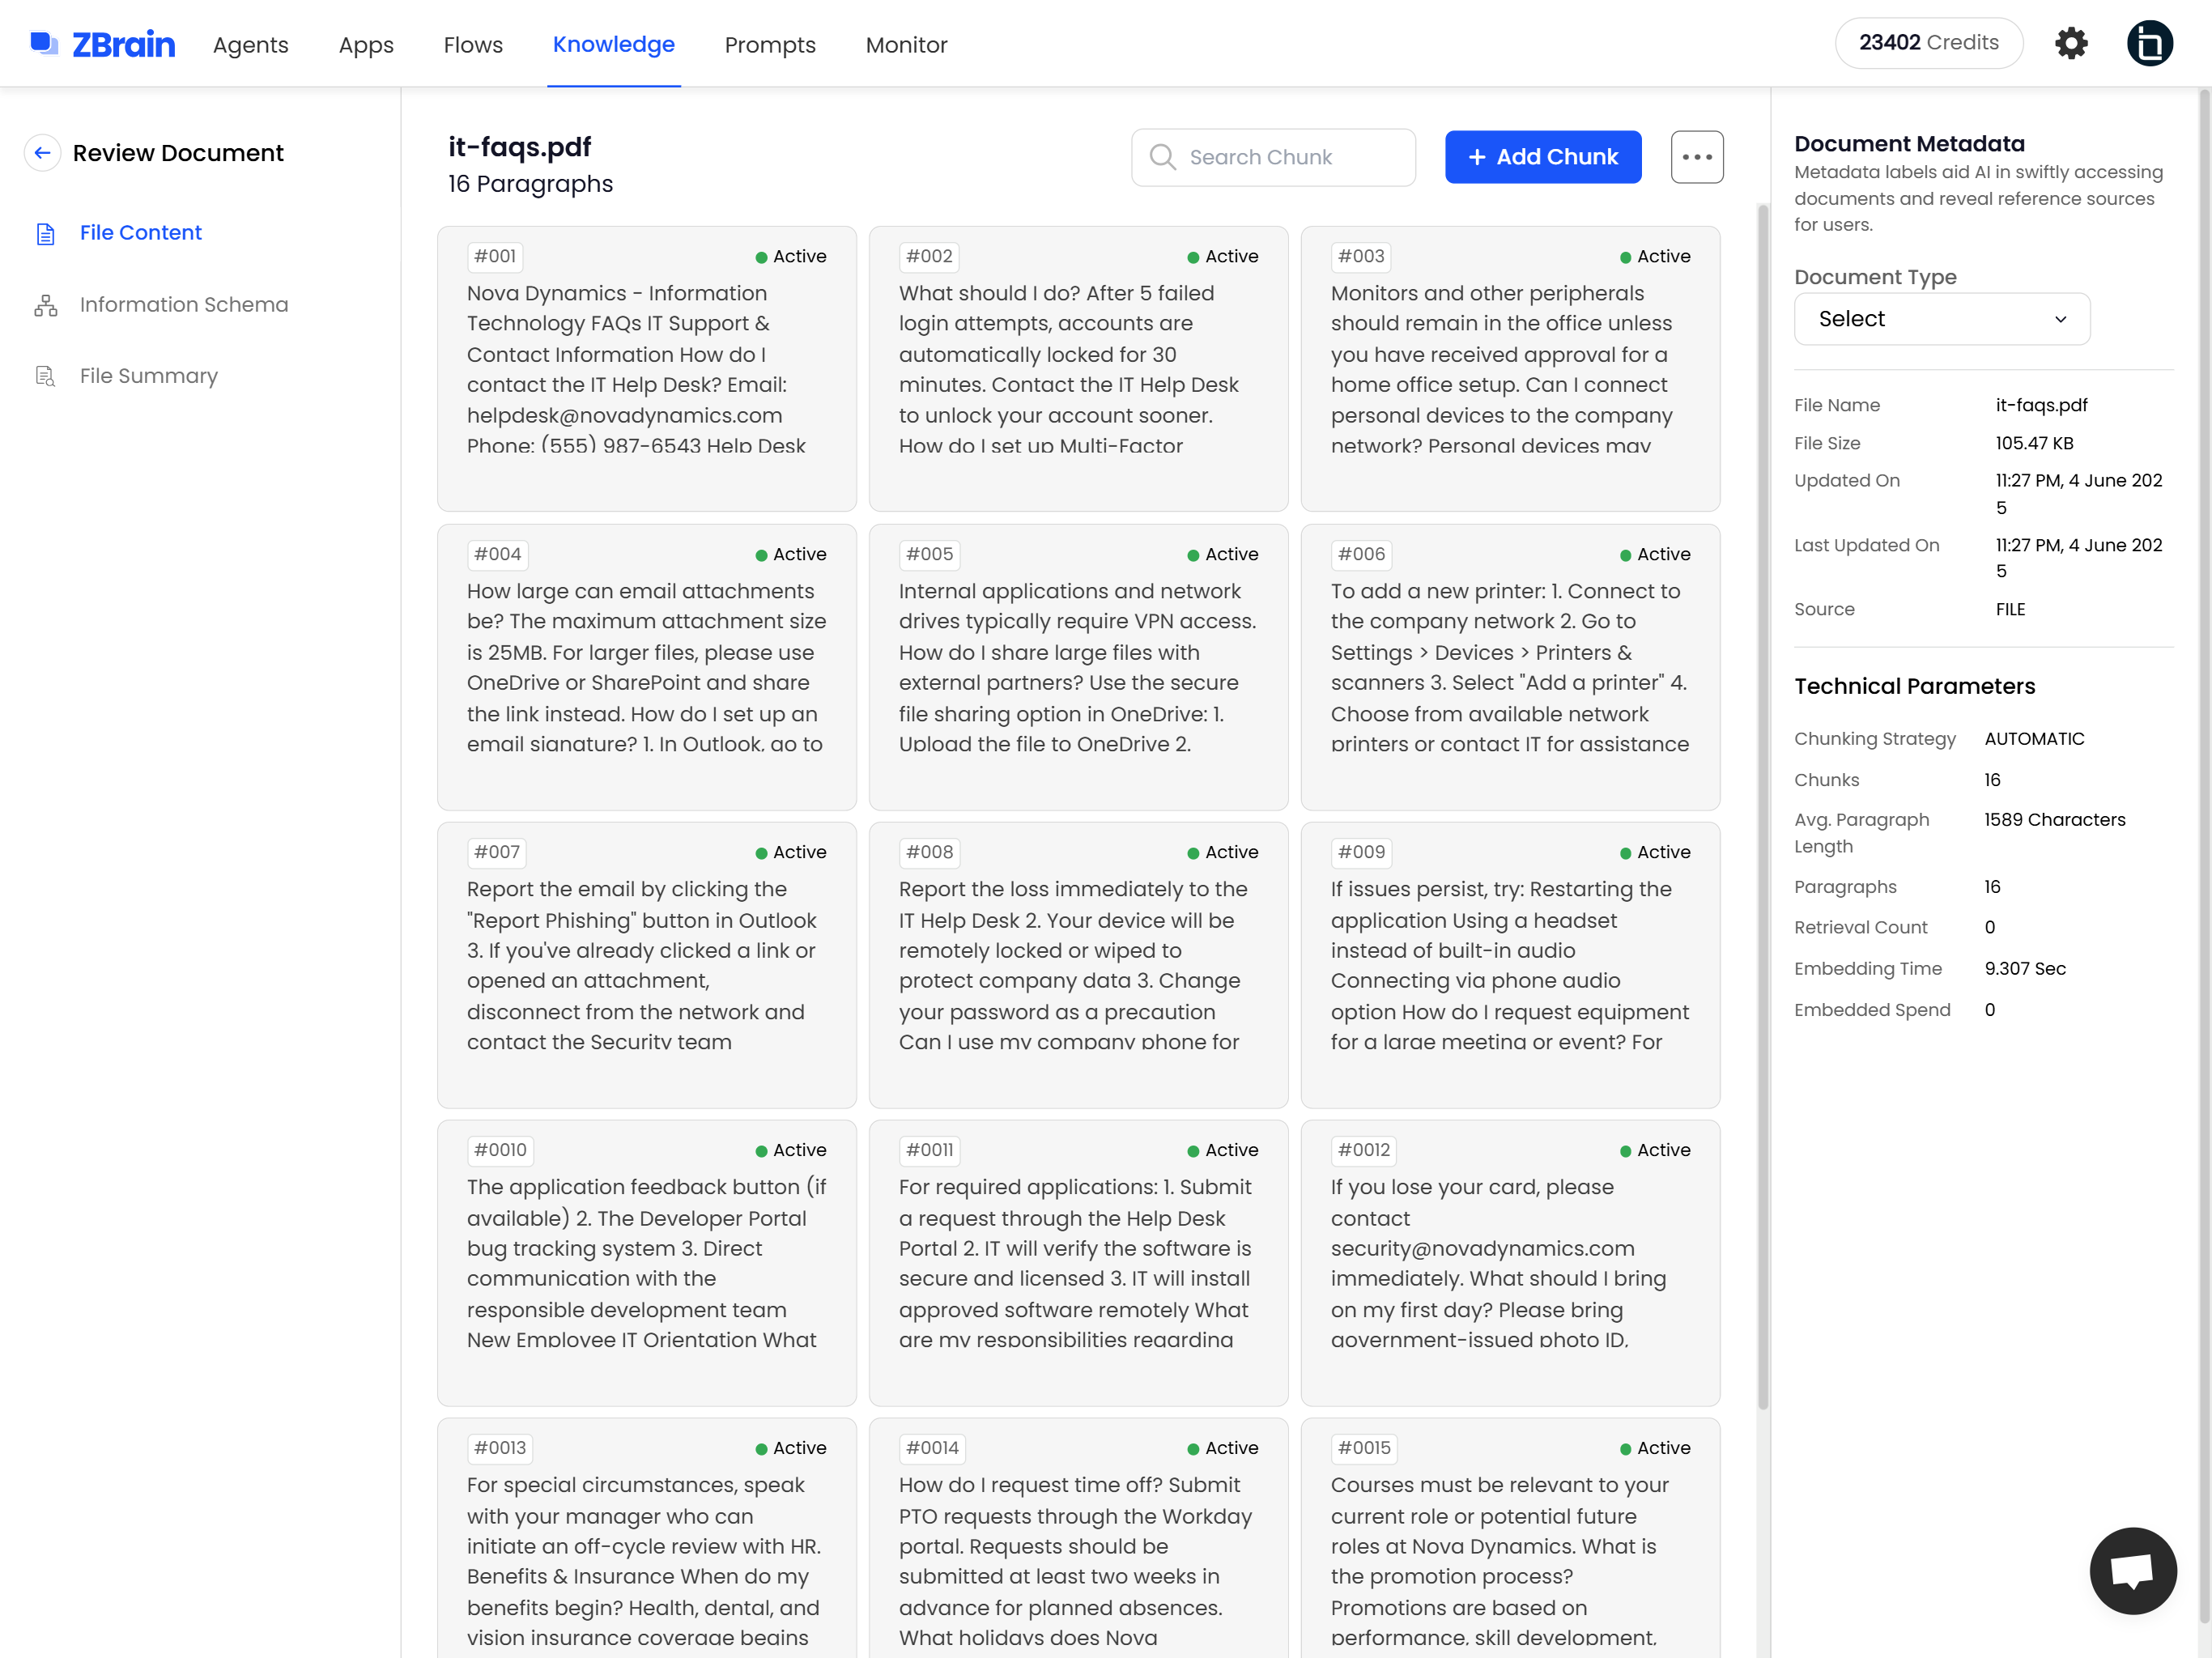Toggle Active status on chunk #008
2212x1658 pixels.
[x=1223, y=853]
